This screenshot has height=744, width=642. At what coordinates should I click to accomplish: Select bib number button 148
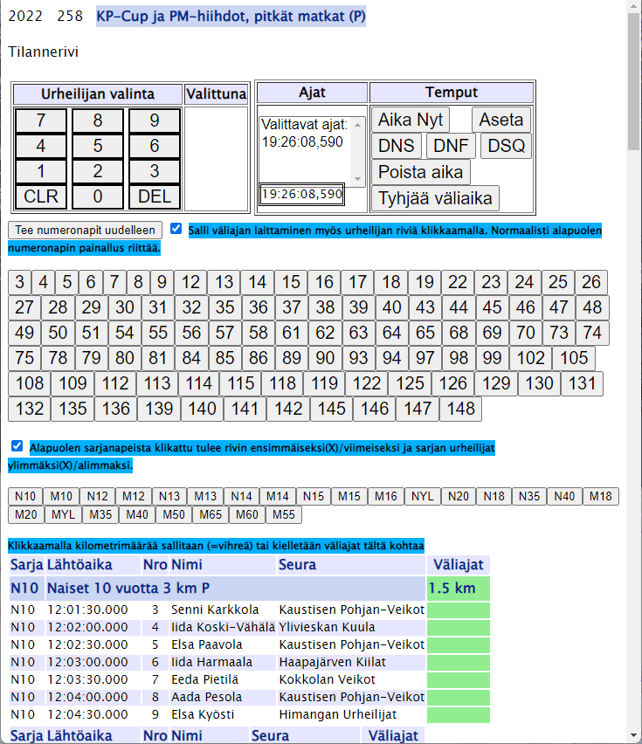[x=460, y=410]
